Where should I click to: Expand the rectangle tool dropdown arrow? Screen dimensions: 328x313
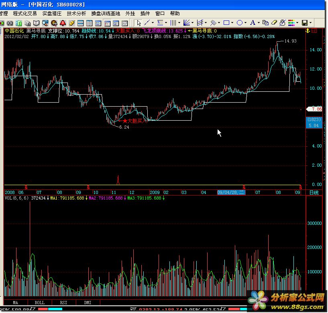point(232,23)
